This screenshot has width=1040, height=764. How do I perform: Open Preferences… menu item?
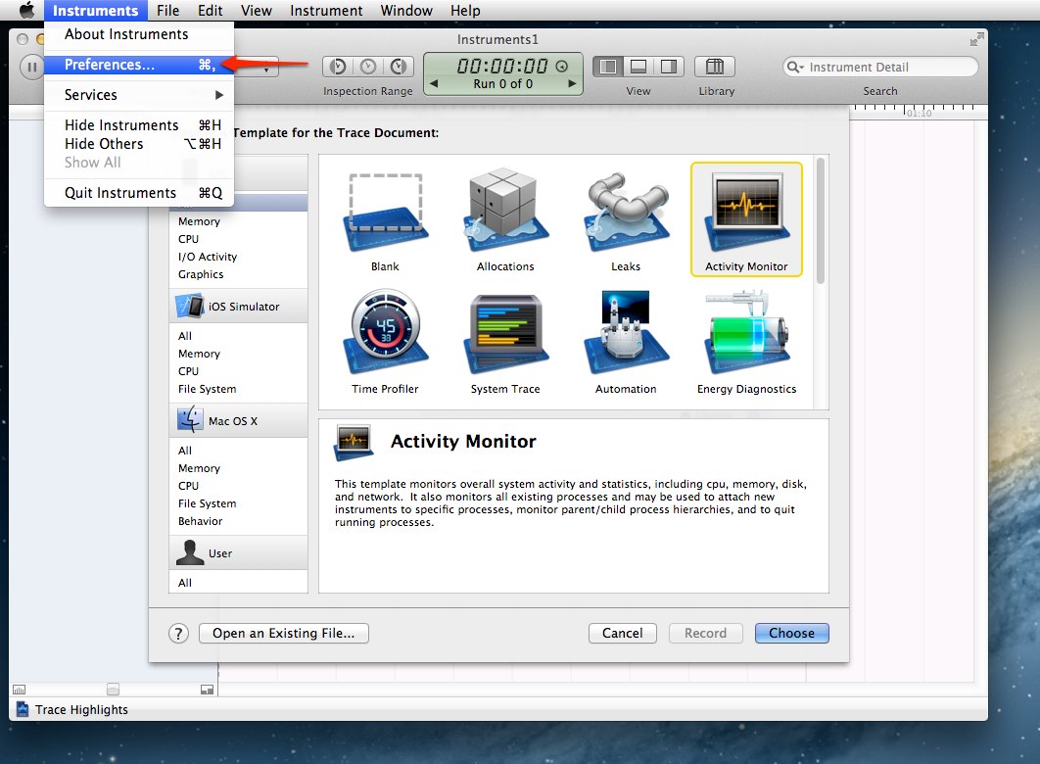(x=139, y=65)
